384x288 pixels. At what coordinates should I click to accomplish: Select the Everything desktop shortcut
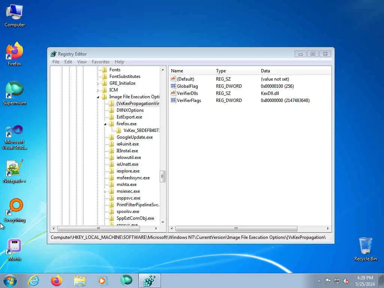[x=15, y=210]
